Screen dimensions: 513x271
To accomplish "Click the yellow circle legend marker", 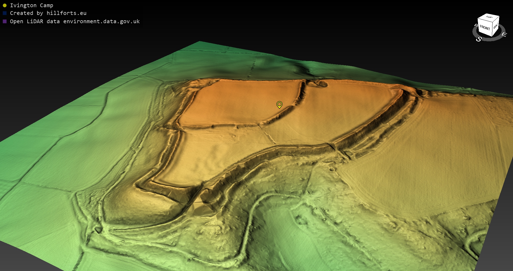I will 5,5.
